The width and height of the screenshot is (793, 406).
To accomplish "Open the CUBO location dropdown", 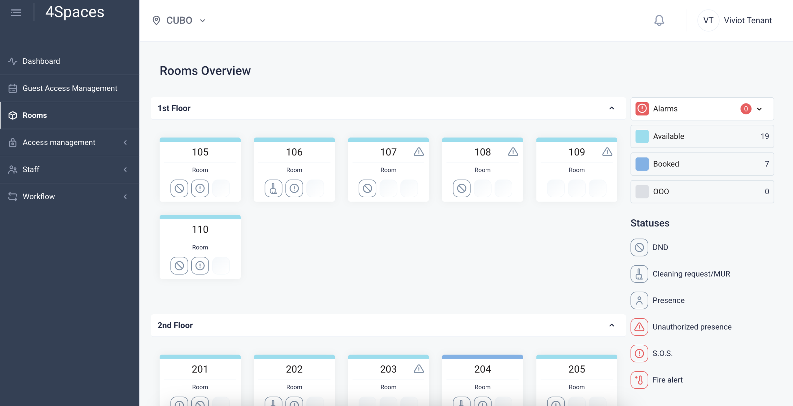I will pyautogui.click(x=179, y=20).
